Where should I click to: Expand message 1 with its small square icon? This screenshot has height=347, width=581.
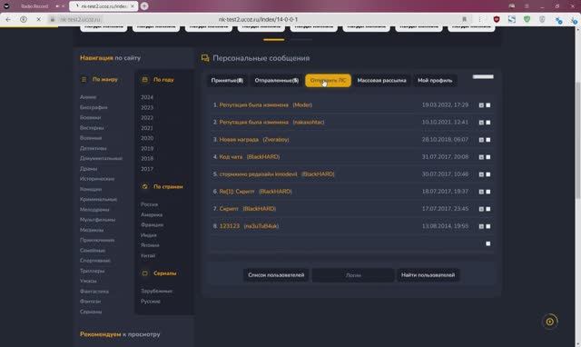pos(481,105)
